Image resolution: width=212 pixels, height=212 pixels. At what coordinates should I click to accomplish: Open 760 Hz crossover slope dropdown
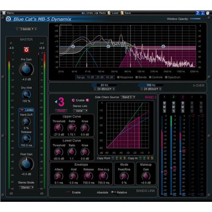(x=151, y=89)
